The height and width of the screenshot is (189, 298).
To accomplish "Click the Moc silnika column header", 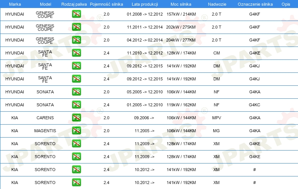I will pos(181,4).
